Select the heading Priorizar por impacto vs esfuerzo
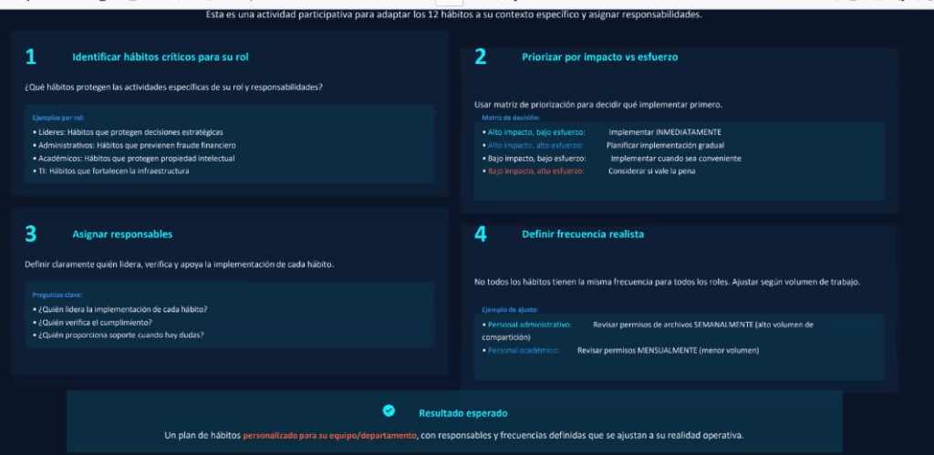This screenshot has width=934, height=455. 599,57
